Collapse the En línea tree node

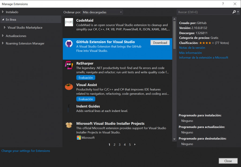click(3, 20)
